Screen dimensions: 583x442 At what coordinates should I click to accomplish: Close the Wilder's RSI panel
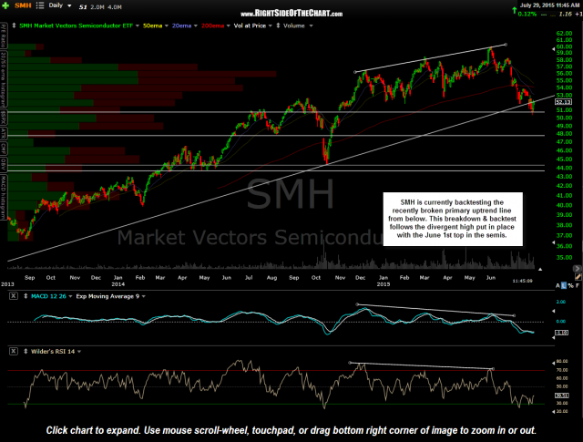(x=11, y=351)
